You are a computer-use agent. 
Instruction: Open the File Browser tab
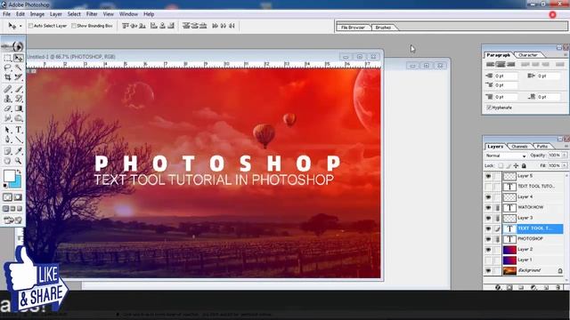click(x=353, y=28)
